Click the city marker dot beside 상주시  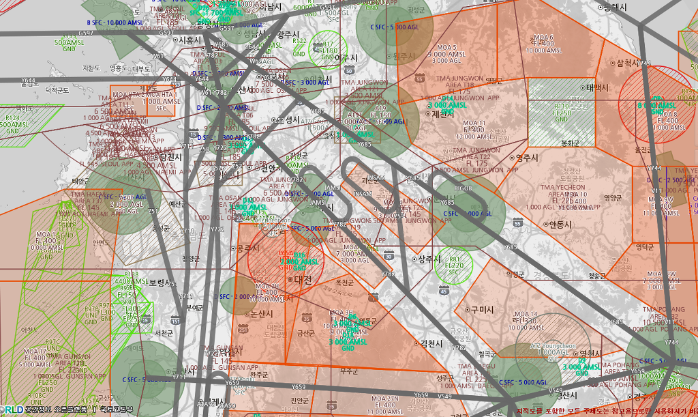click(x=414, y=259)
